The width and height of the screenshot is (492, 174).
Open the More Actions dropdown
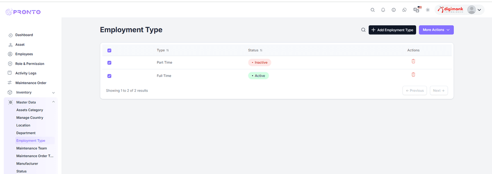point(436,30)
